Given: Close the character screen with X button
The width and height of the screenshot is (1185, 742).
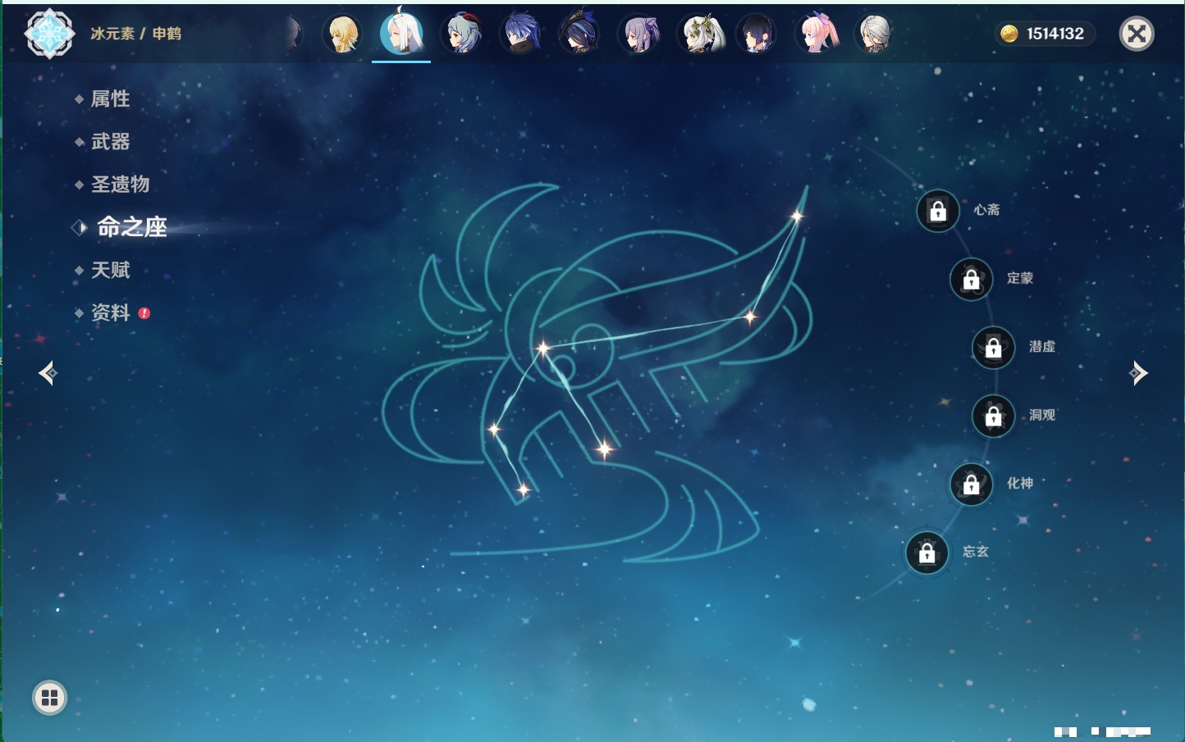Looking at the screenshot, I should pyautogui.click(x=1137, y=34).
